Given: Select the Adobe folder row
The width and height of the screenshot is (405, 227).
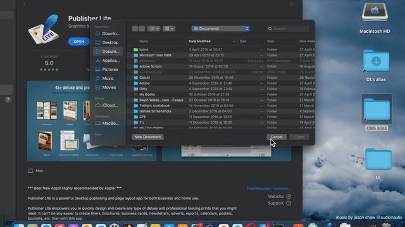Looking at the screenshot, I should 221,83.
